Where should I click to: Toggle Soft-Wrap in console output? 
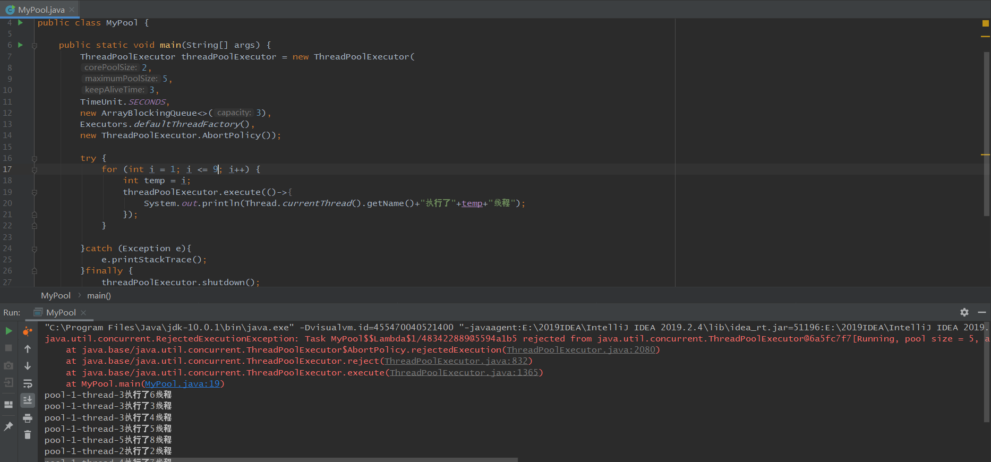point(28,383)
